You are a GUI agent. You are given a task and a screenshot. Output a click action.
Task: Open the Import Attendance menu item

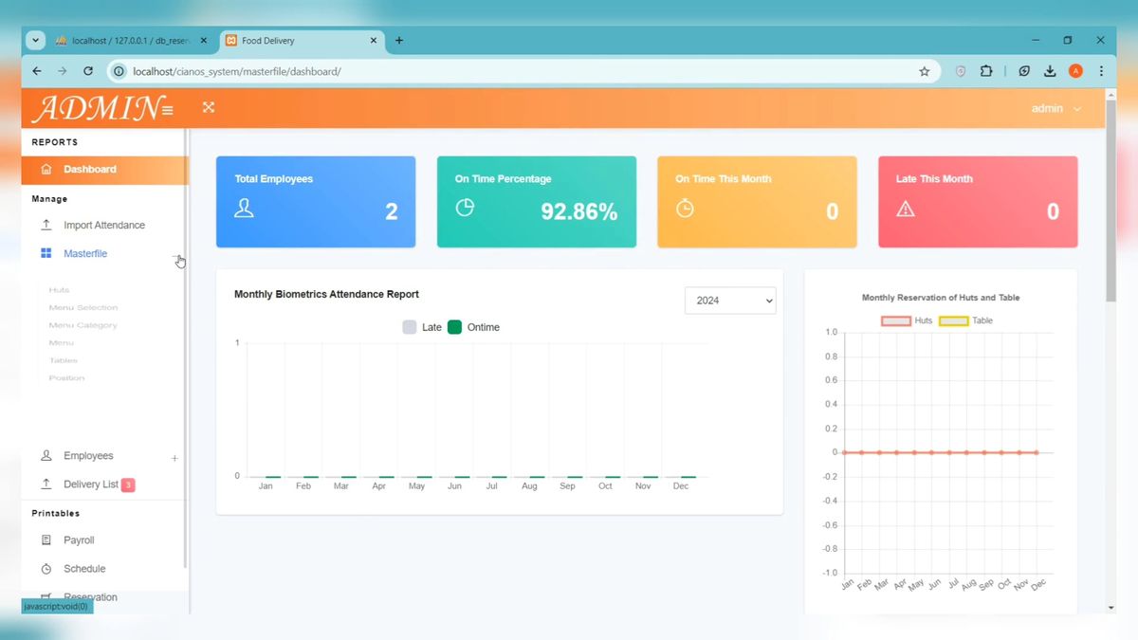pyautogui.click(x=103, y=226)
